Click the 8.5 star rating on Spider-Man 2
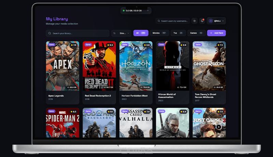The width and height of the screenshot is (273, 157). pos(73,112)
